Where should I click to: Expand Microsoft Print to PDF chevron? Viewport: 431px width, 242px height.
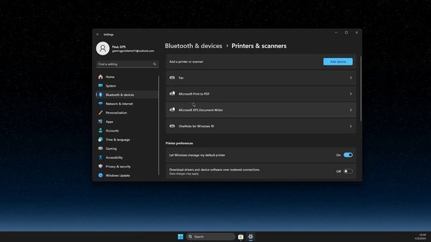(x=351, y=94)
